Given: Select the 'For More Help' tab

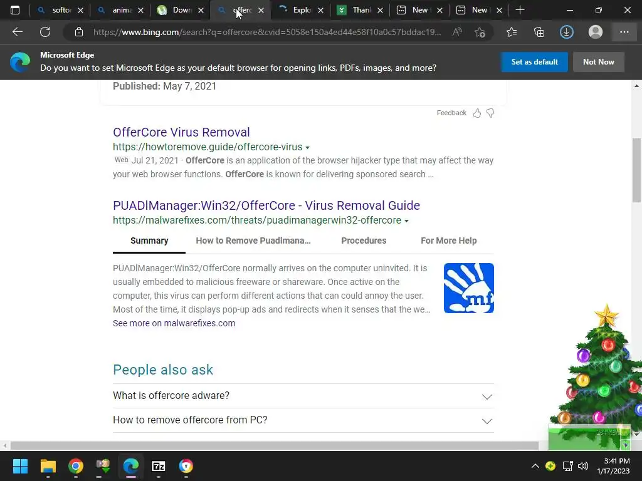Looking at the screenshot, I should pyautogui.click(x=449, y=240).
